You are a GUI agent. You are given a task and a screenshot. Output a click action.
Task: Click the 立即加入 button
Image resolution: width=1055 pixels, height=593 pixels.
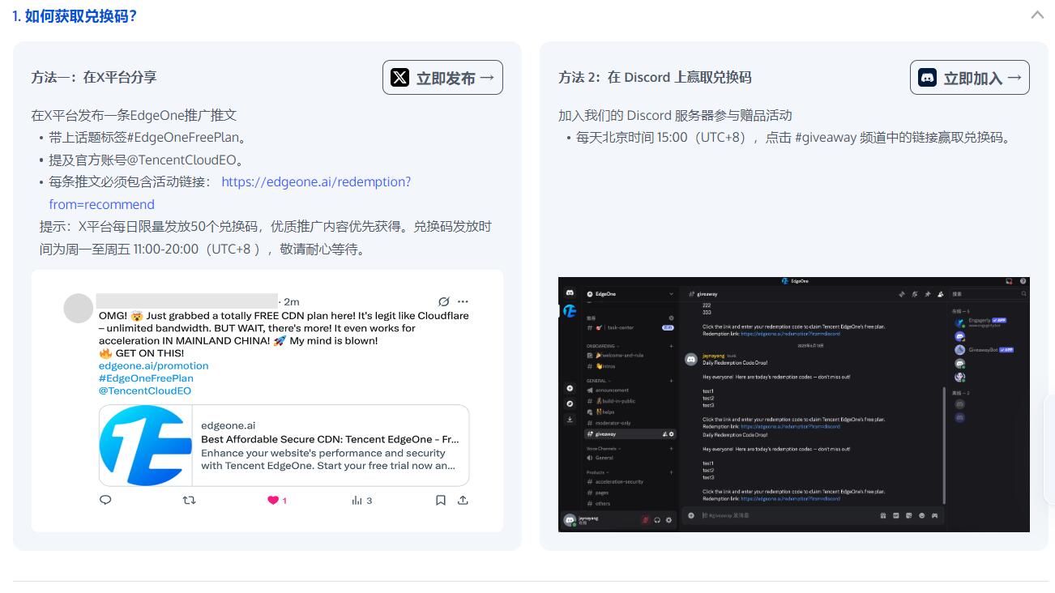pyautogui.click(x=970, y=78)
